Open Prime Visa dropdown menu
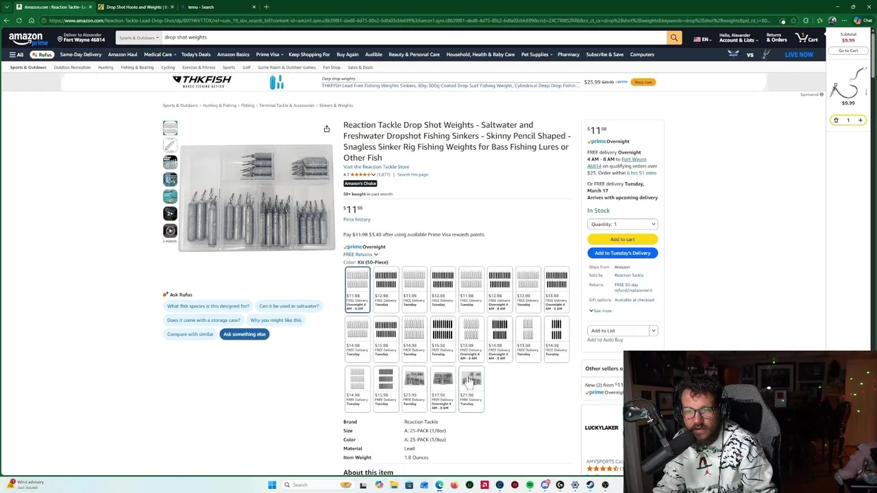 pyautogui.click(x=269, y=55)
